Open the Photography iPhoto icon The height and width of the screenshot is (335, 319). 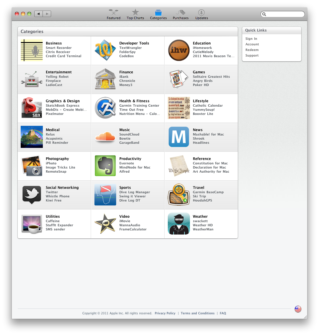click(32, 166)
